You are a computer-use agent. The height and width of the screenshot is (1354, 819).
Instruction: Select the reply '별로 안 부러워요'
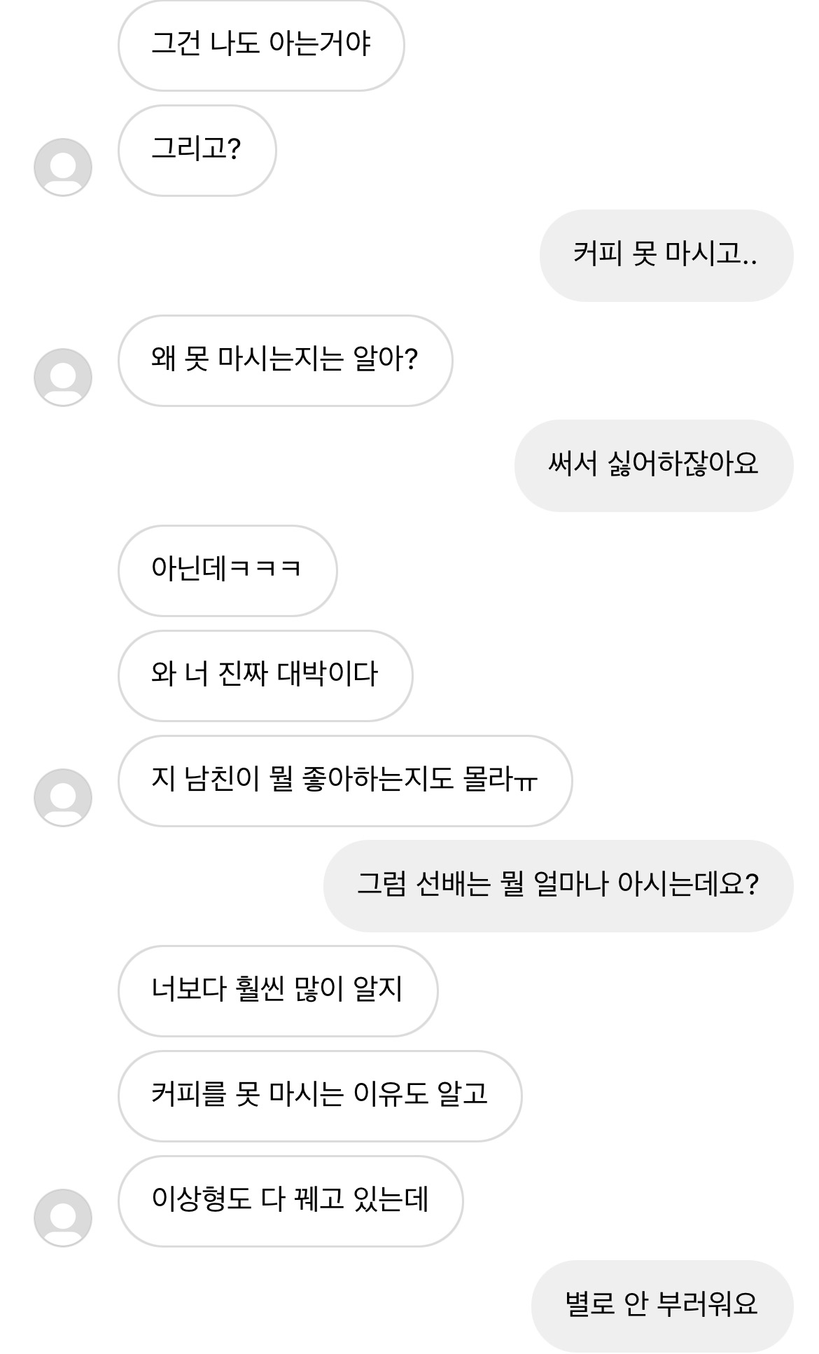click(x=661, y=1306)
